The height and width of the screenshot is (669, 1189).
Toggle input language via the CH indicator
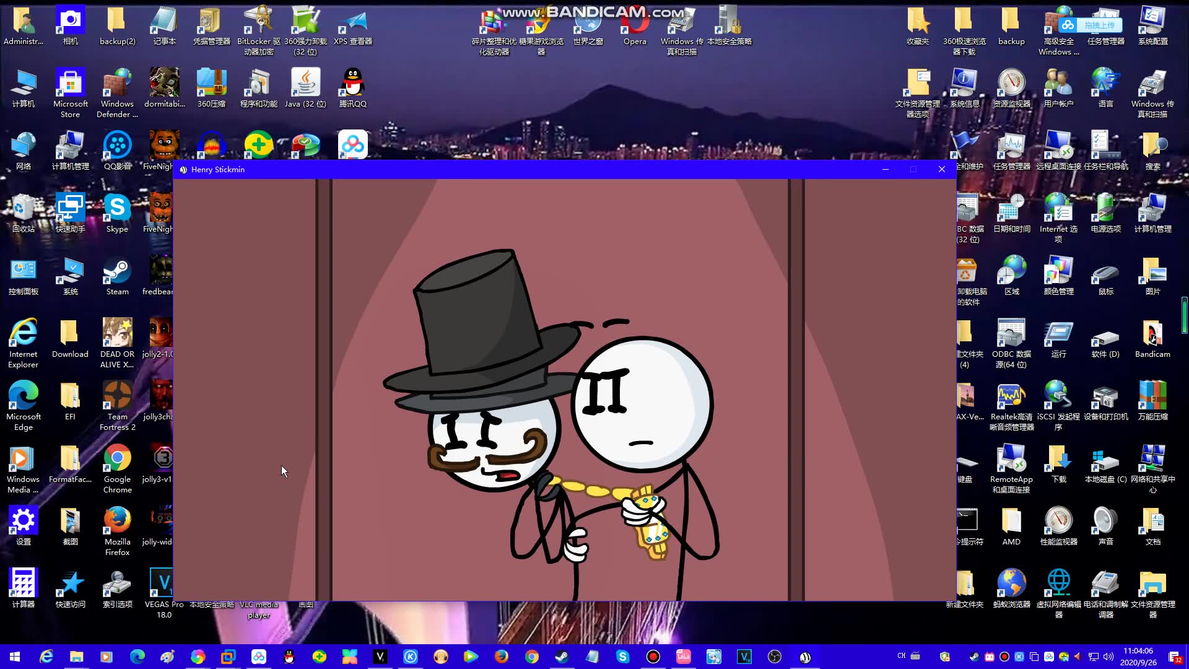click(x=902, y=656)
